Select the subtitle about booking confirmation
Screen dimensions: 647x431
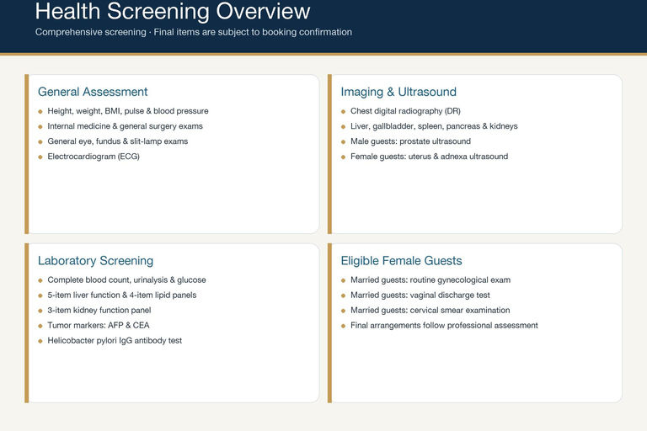point(194,32)
